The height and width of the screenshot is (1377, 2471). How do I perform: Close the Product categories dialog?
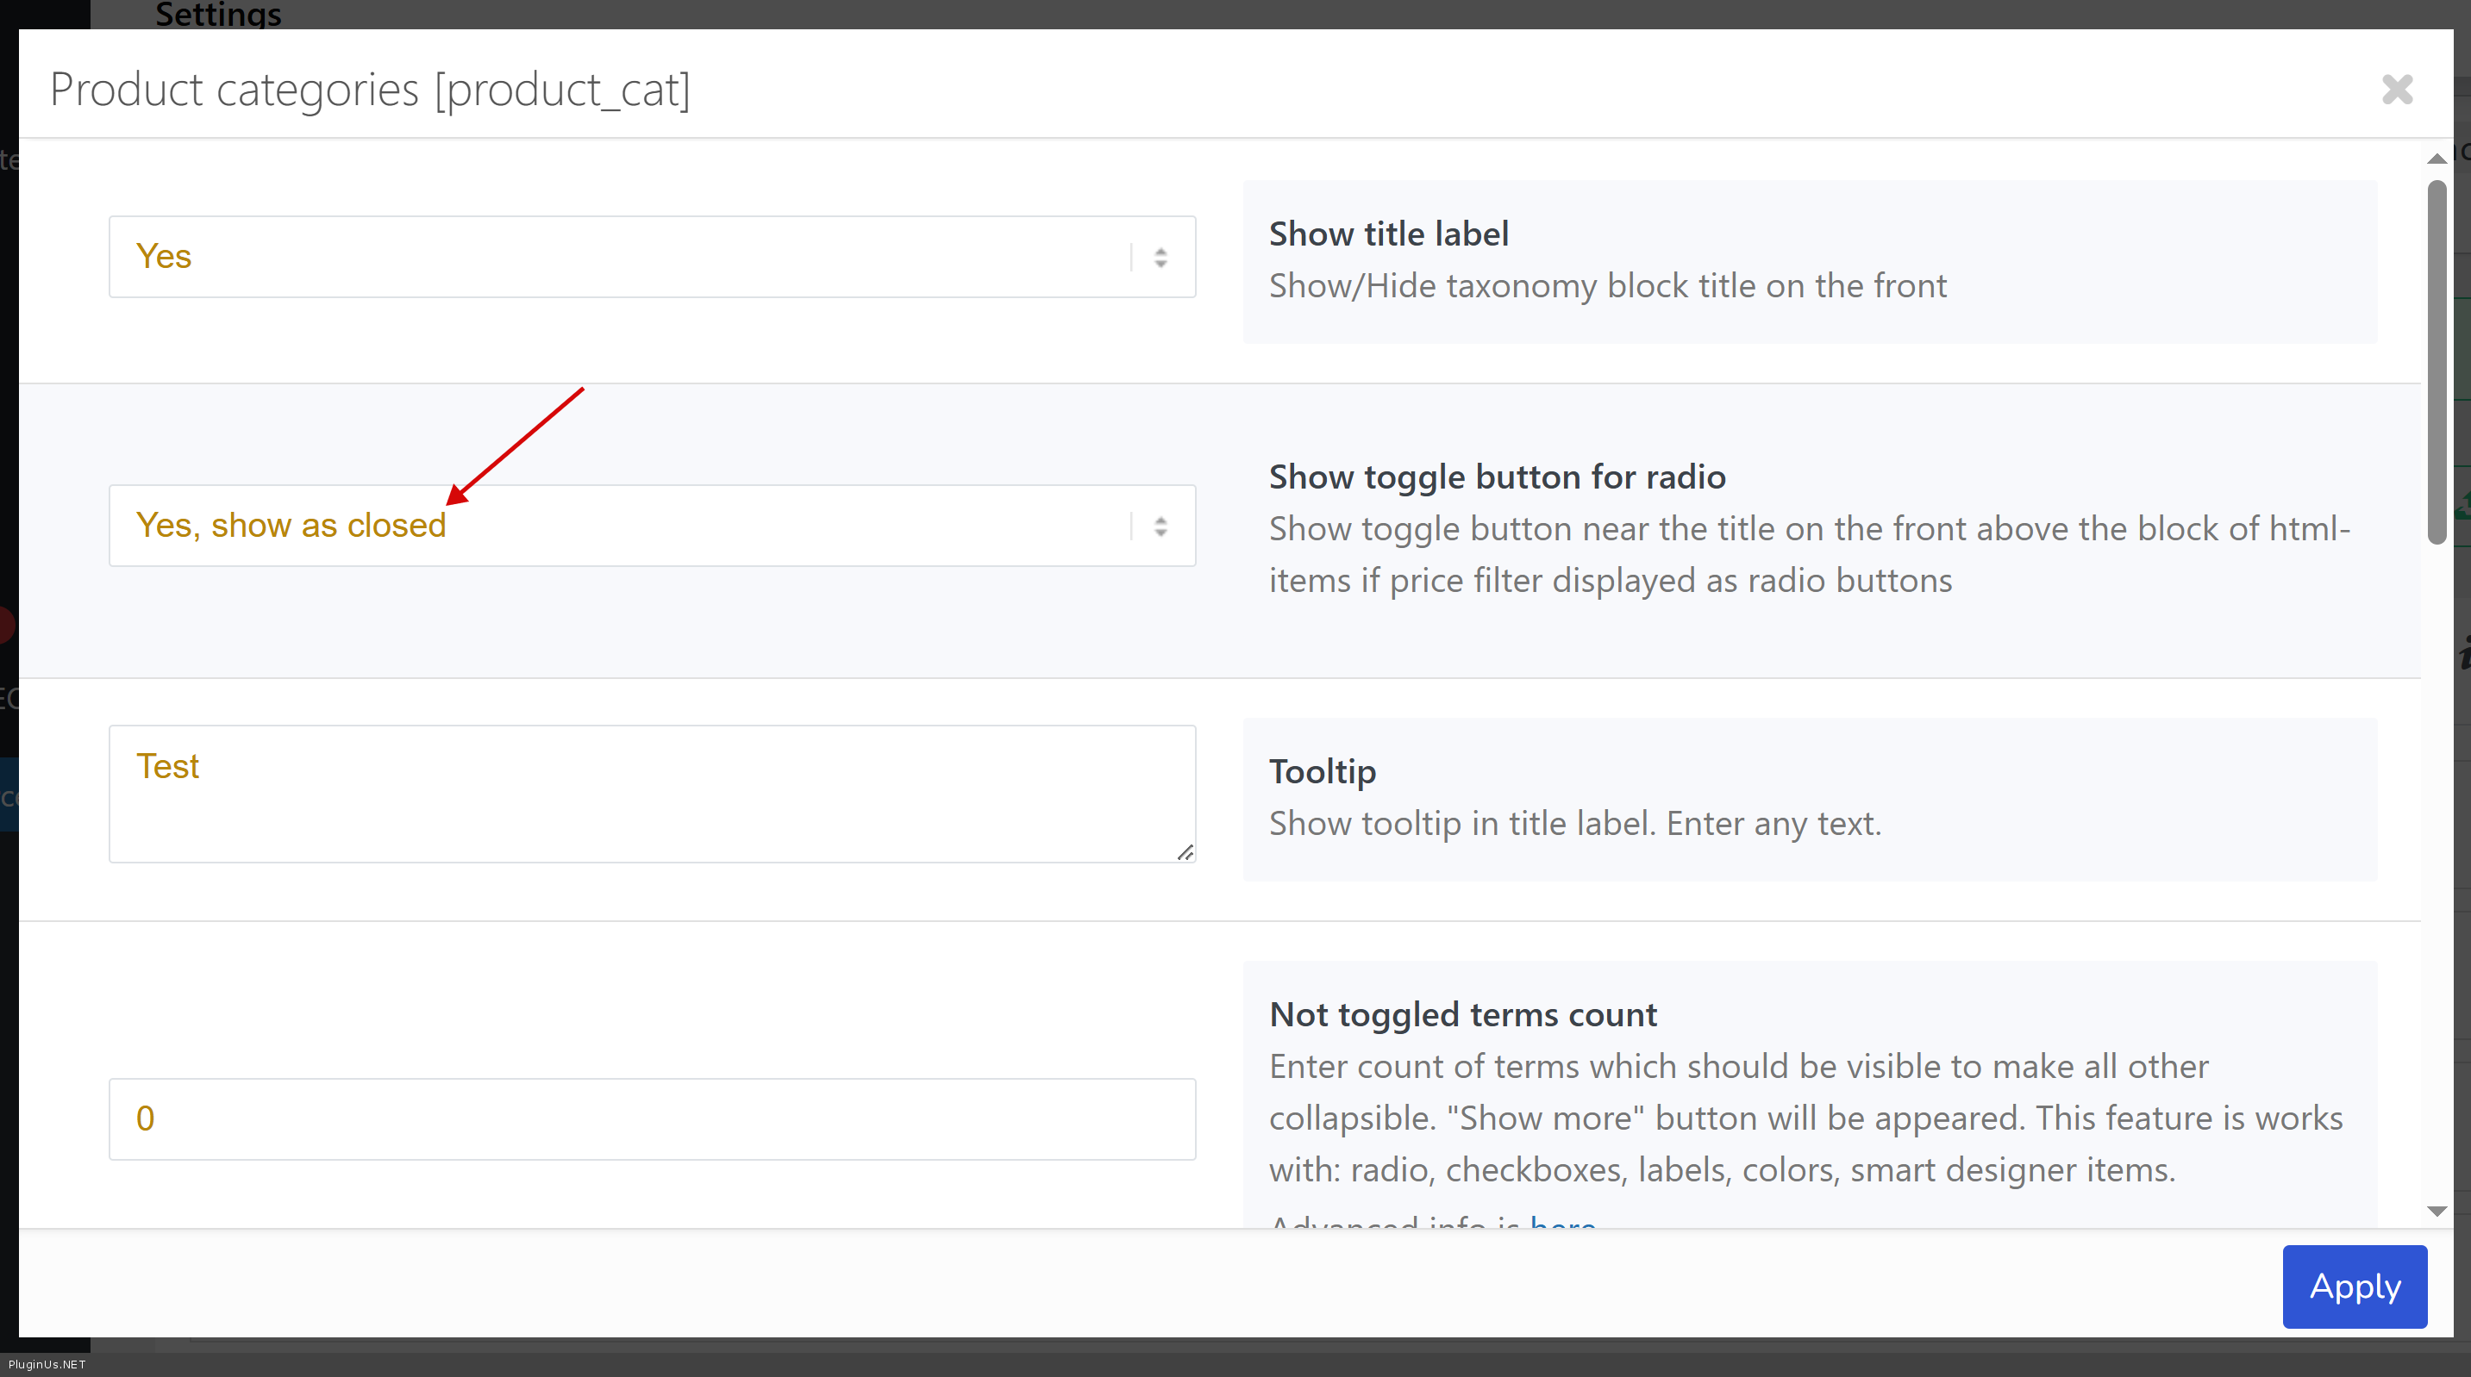(2396, 90)
